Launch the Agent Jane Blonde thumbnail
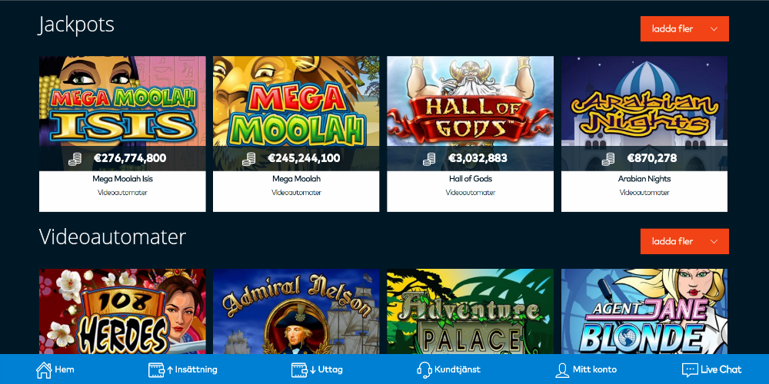This screenshot has height=384, width=769. [644, 312]
